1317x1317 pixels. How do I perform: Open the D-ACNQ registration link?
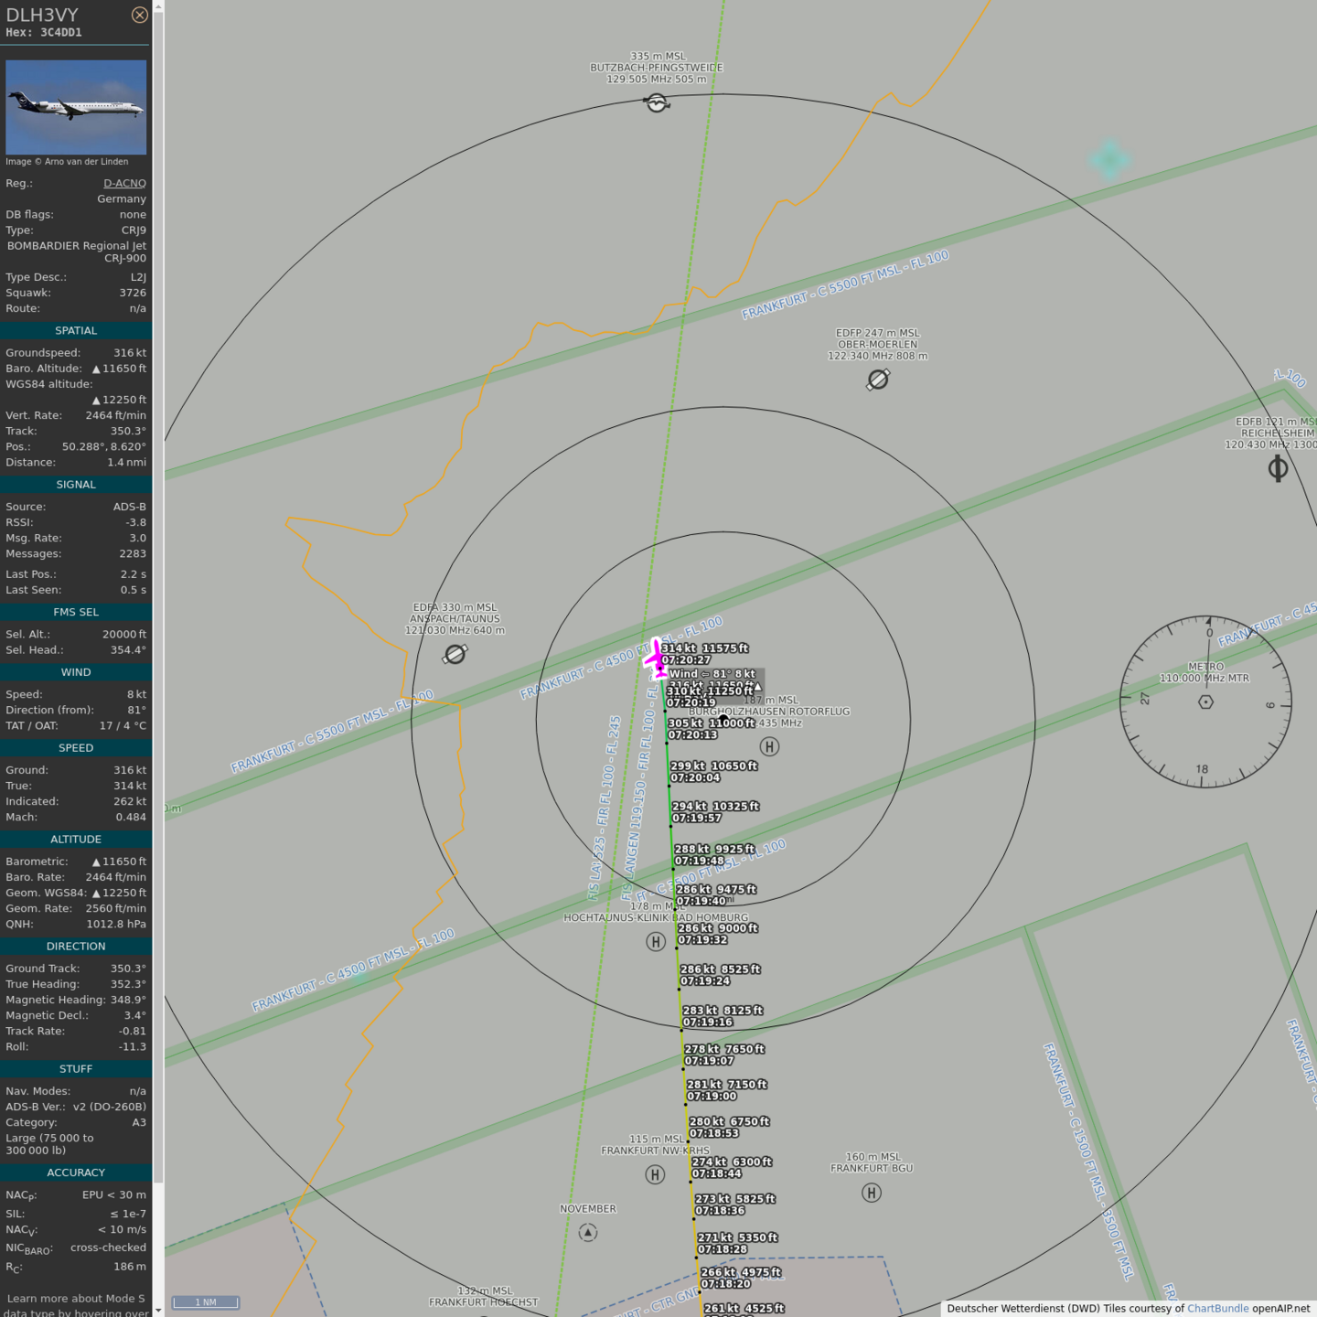point(124,183)
